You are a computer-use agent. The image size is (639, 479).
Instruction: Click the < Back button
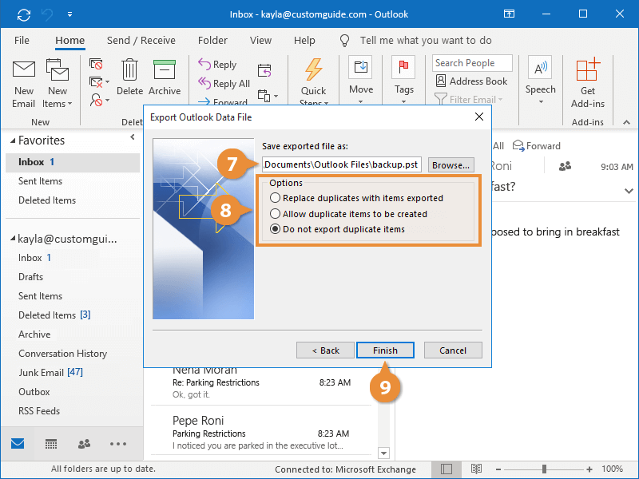[x=325, y=350]
